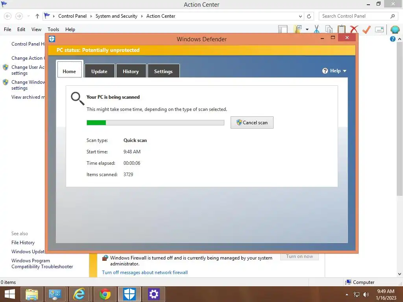Click the folder options toolbar icon

(x=298, y=29)
